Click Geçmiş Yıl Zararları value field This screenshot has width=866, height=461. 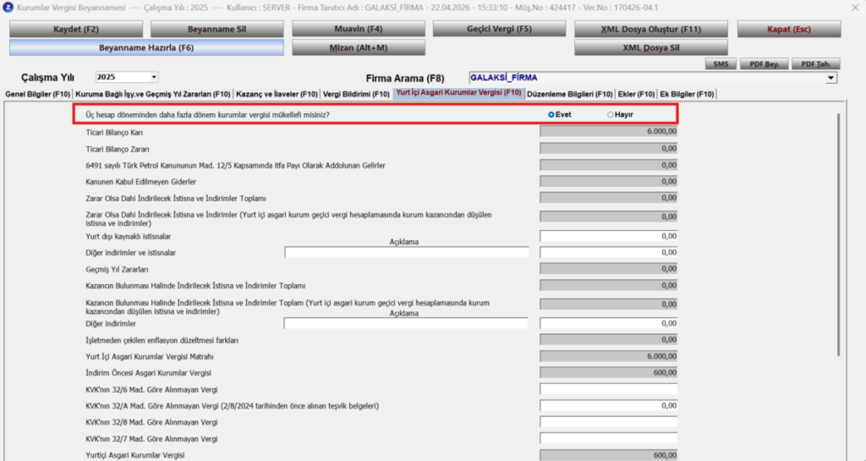click(x=609, y=269)
